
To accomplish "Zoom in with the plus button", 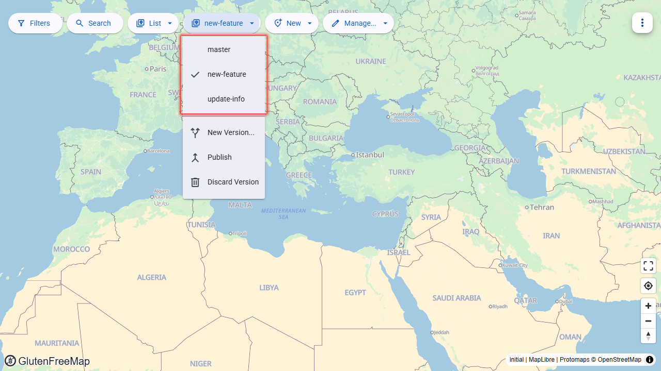I will (x=648, y=306).
